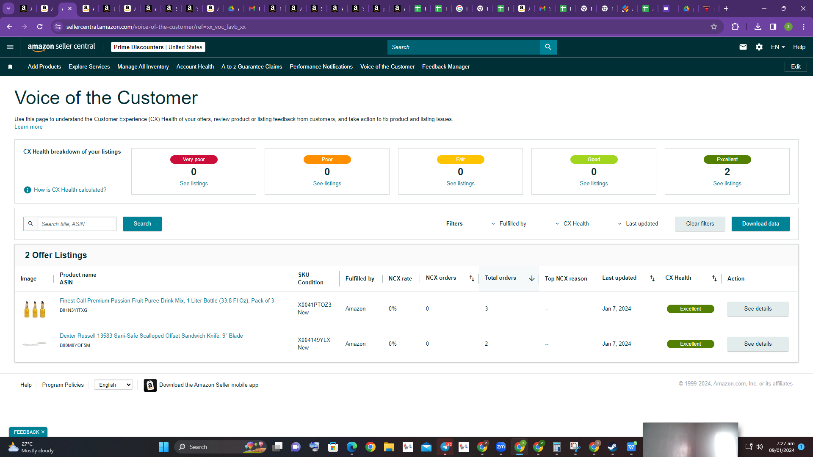Screen dimensions: 813x457
Task: Sort by the Last updated column arrows
Action: click(652, 278)
